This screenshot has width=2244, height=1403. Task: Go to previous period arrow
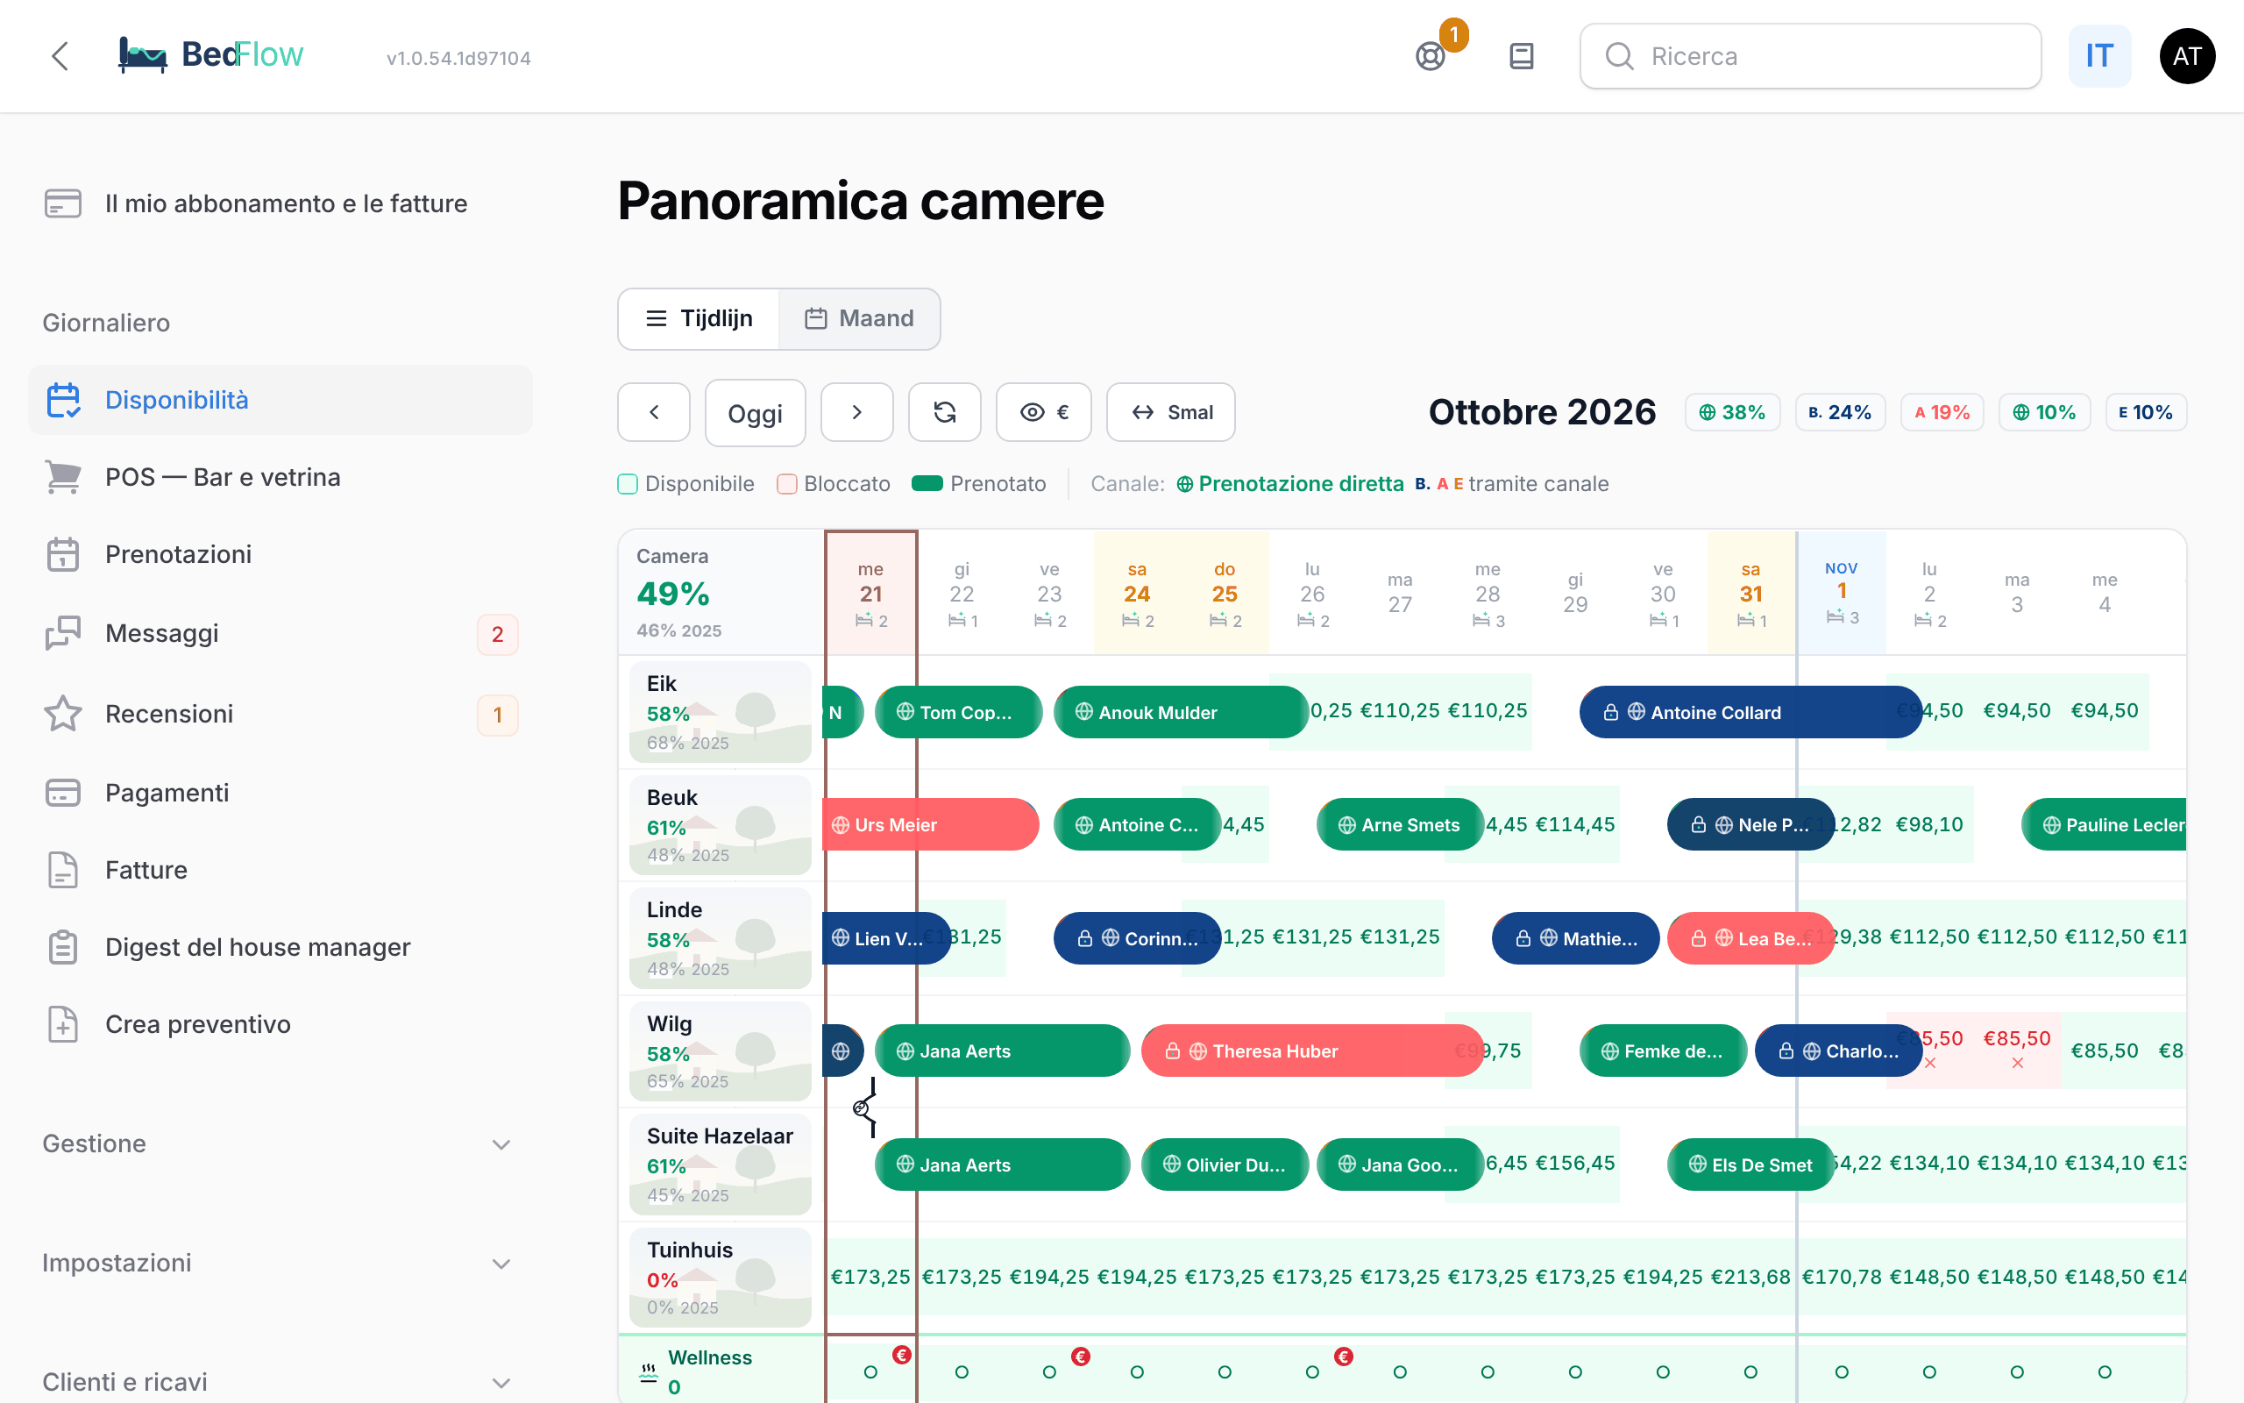tap(654, 412)
